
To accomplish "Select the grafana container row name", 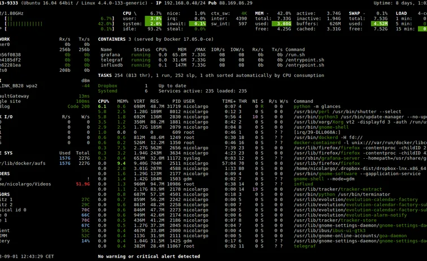I will coord(110,55).
